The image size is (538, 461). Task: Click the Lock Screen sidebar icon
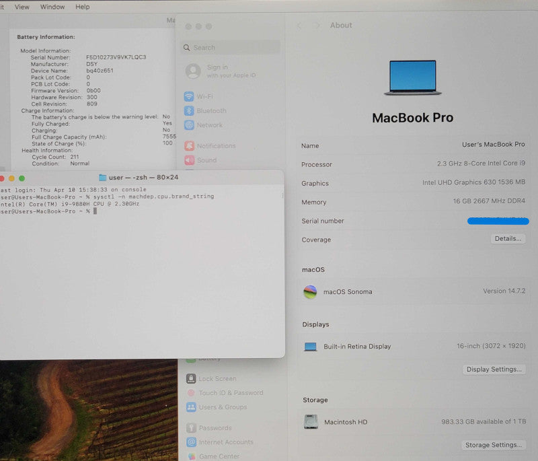pyautogui.click(x=191, y=379)
